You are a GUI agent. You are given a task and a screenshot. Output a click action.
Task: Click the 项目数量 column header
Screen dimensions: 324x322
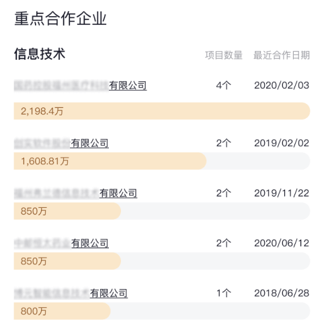pyautogui.click(x=224, y=55)
